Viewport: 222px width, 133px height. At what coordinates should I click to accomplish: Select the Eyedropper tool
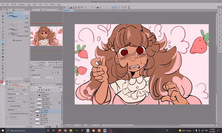point(3,31)
